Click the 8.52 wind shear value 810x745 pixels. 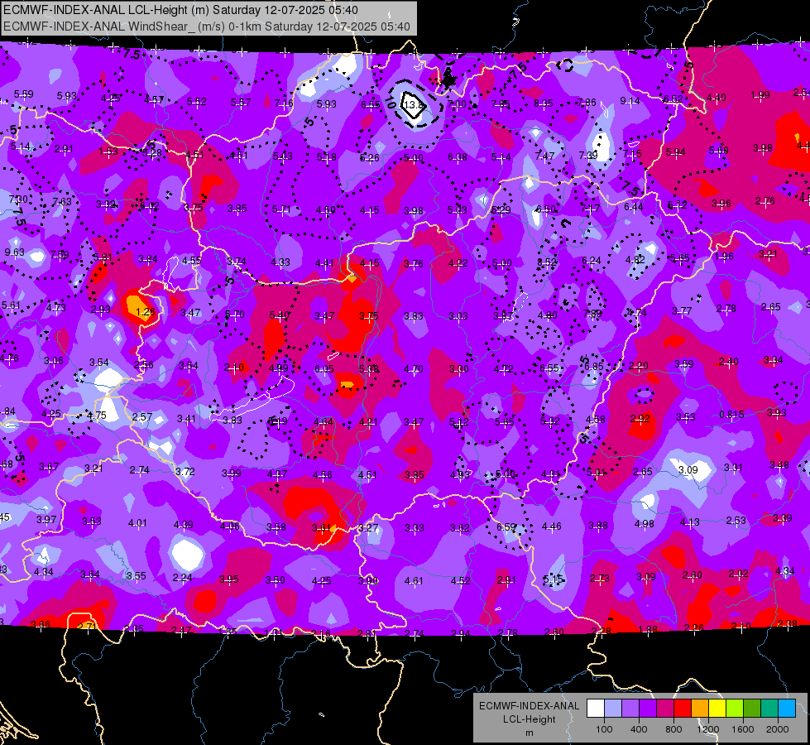[546, 262]
